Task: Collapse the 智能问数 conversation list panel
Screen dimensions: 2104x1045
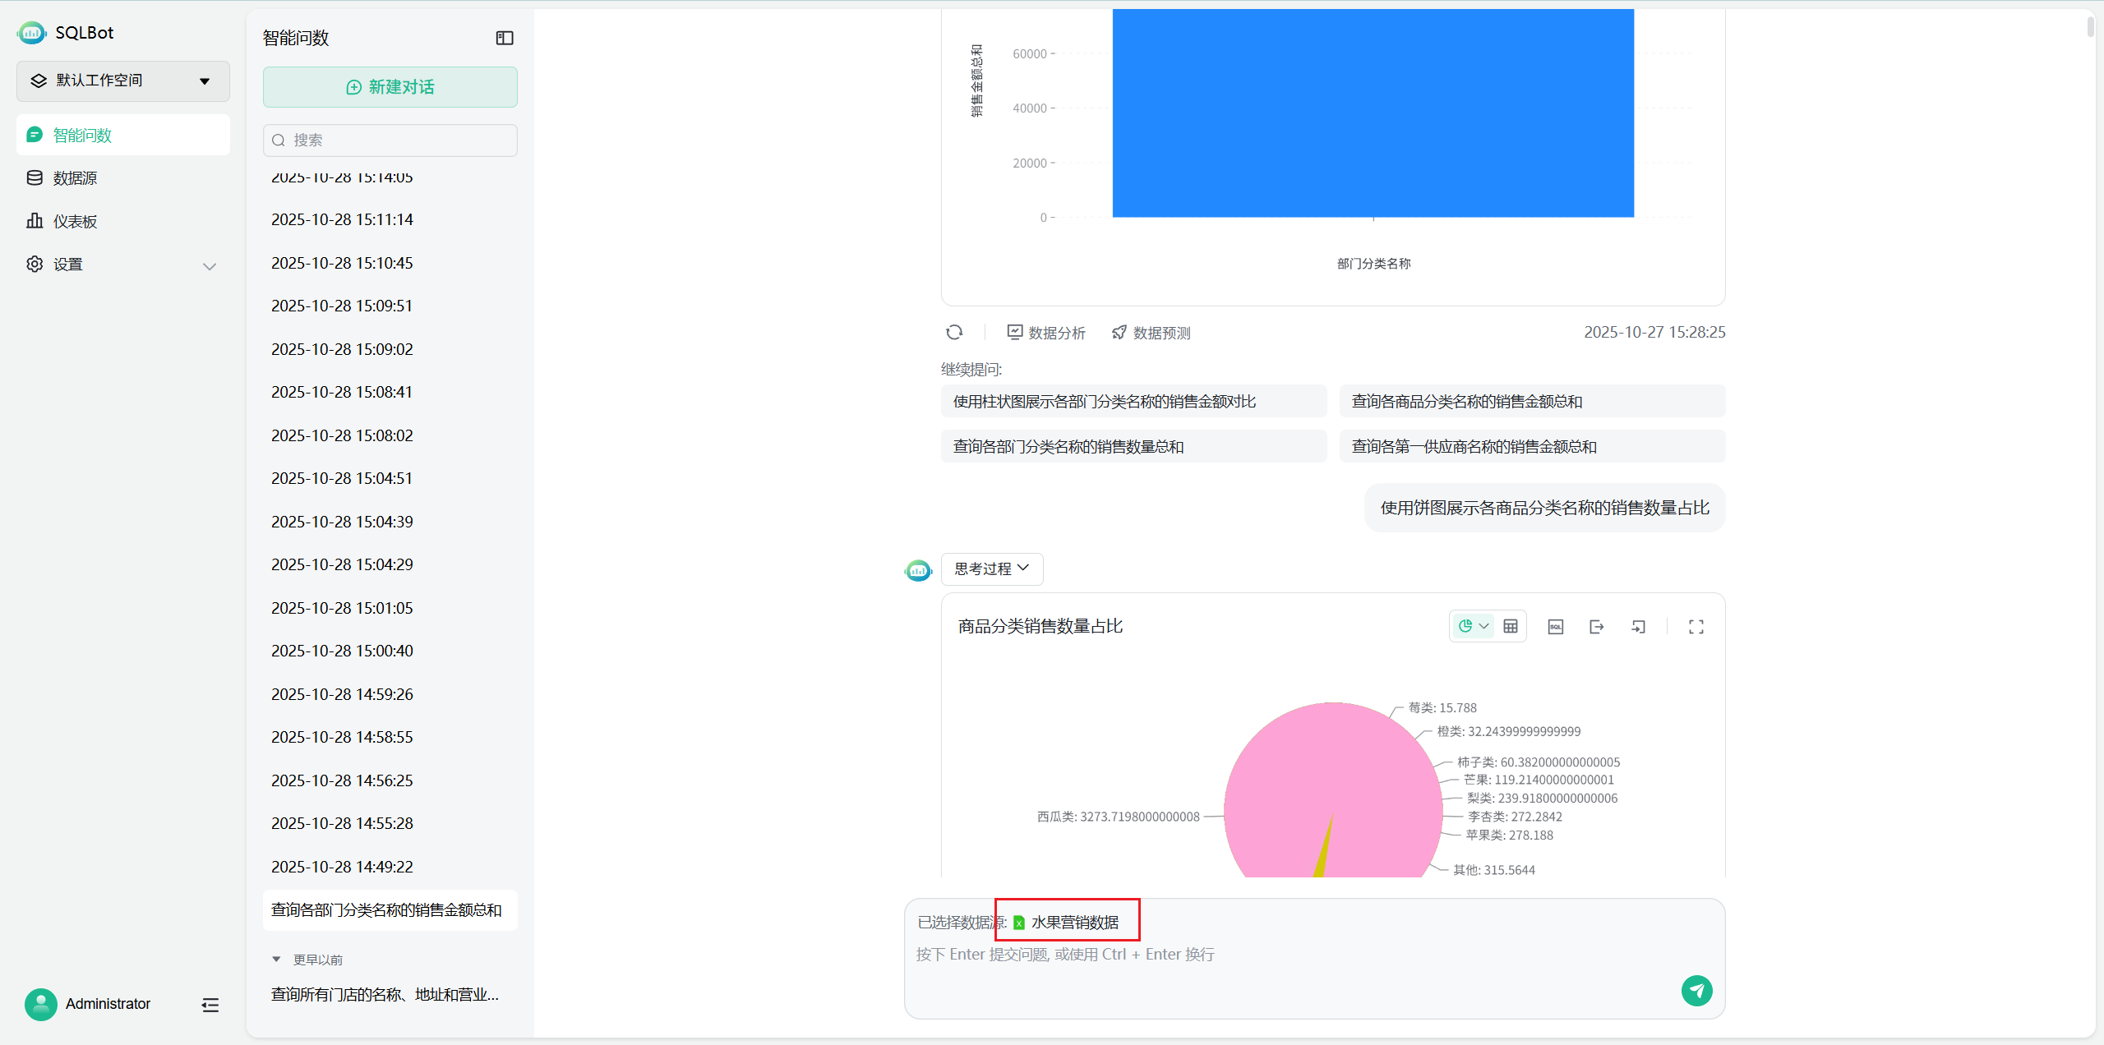Action: pos(505,38)
